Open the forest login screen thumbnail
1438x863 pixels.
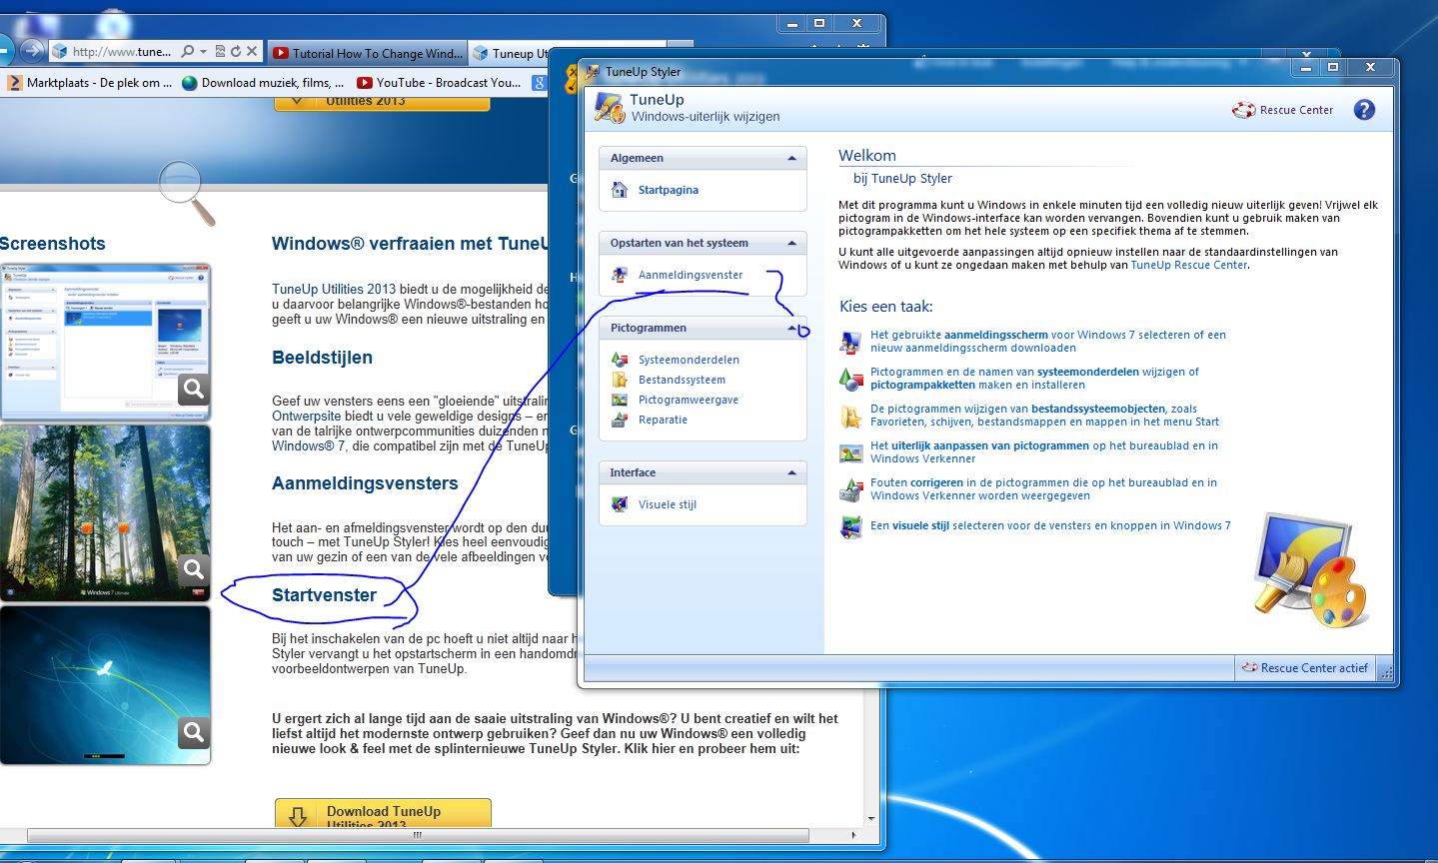(x=105, y=513)
